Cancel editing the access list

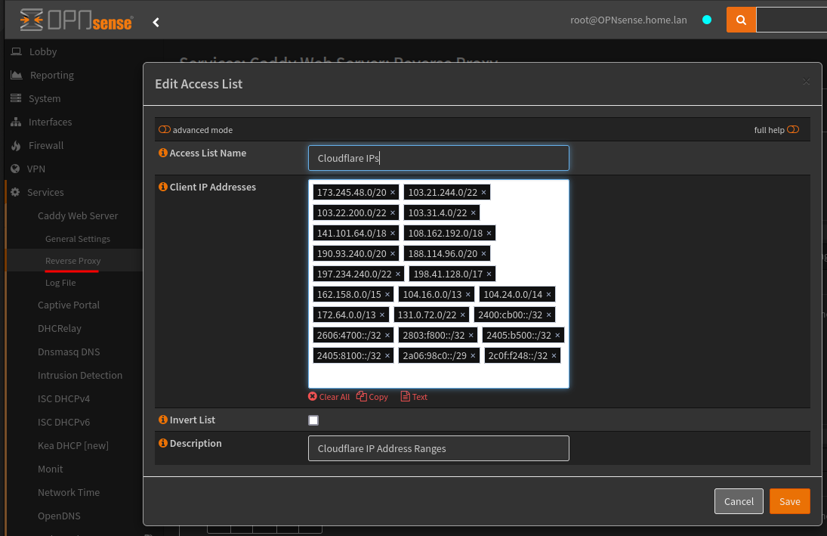pos(739,501)
